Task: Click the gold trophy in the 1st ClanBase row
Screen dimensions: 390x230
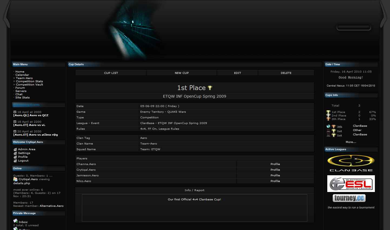Action: pyautogui.click(x=334, y=135)
